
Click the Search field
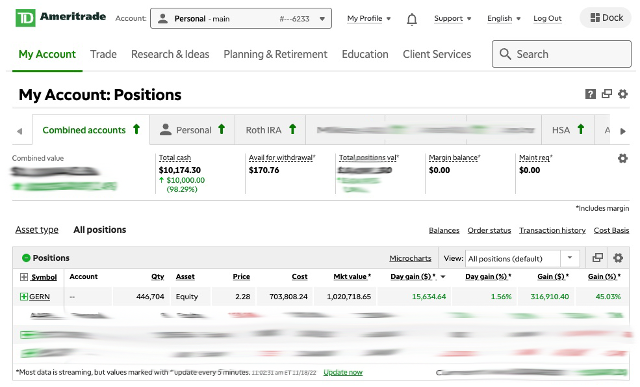coord(561,54)
